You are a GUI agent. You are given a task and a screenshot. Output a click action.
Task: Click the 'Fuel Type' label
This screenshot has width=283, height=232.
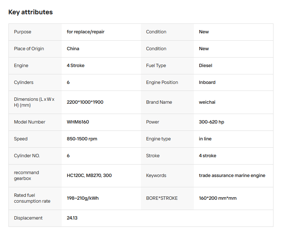[x=156, y=66]
